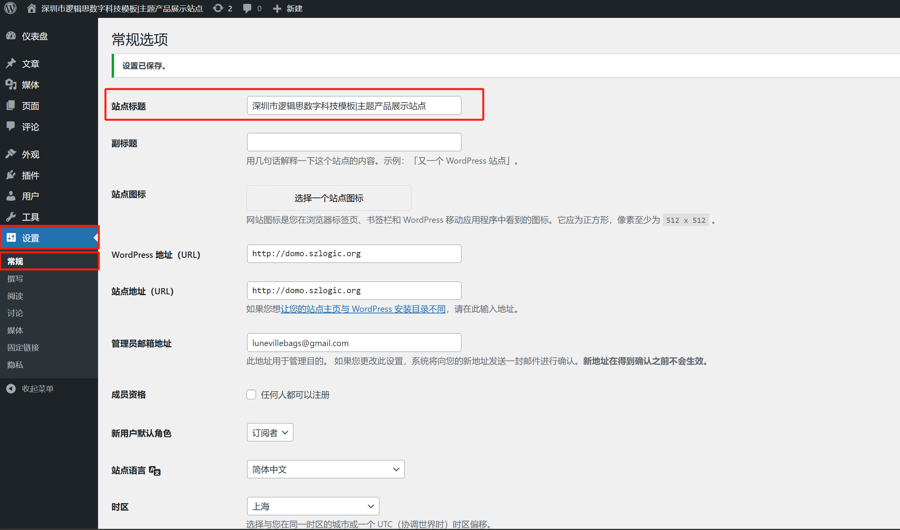Click the 设置已保存。 notice text
Screen dimensions: 900x530
[144, 66]
